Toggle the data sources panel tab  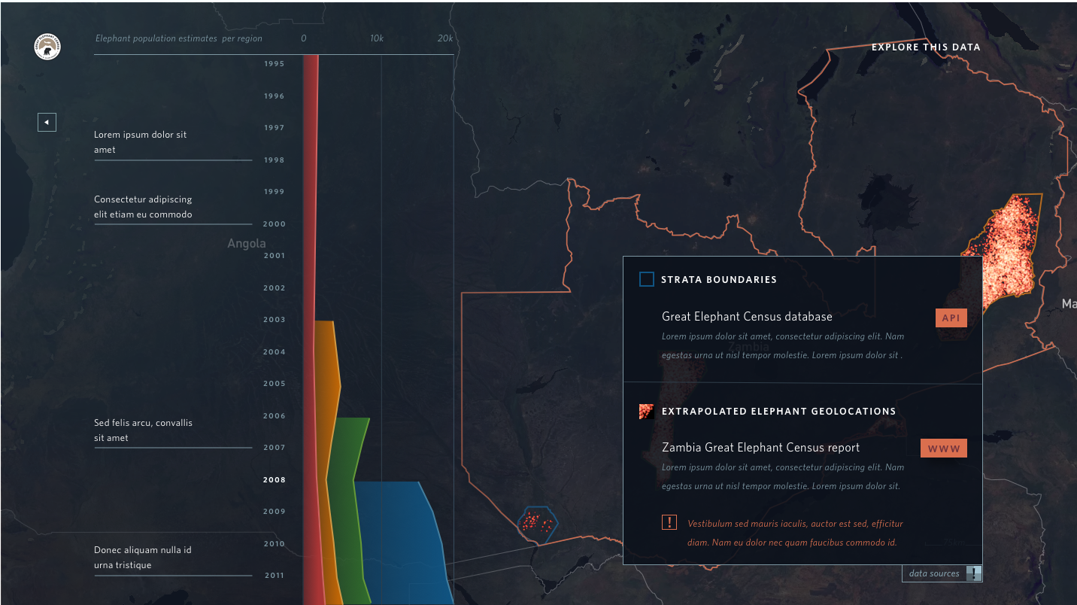(x=934, y=574)
